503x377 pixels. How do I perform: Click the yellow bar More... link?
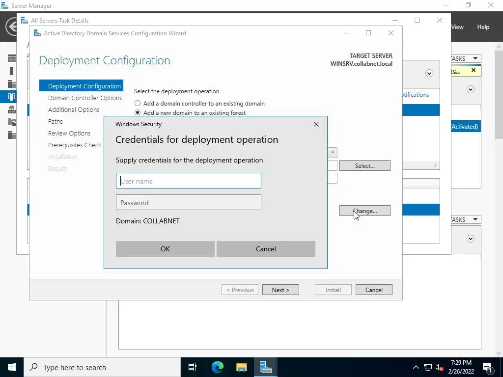pos(455,71)
